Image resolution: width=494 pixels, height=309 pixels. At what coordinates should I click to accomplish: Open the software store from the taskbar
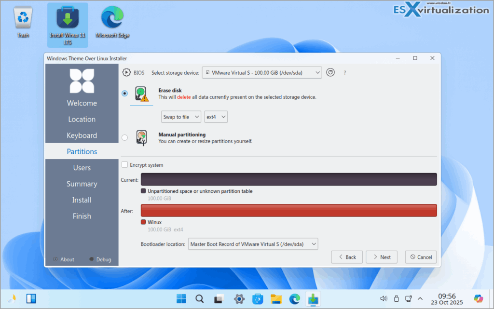point(258,299)
